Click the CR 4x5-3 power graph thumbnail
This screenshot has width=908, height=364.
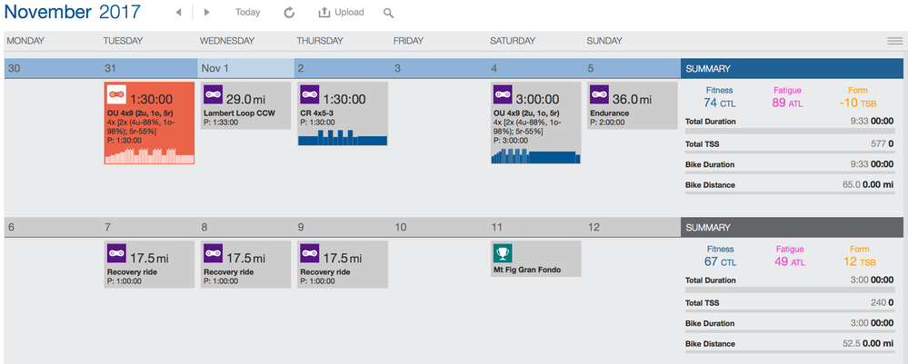pos(343,138)
